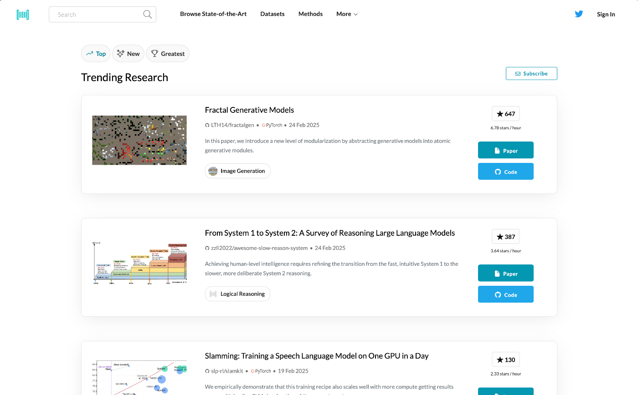This screenshot has width=638, height=395.
Task: Click the search magnifier icon
Action: coord(147,15)
